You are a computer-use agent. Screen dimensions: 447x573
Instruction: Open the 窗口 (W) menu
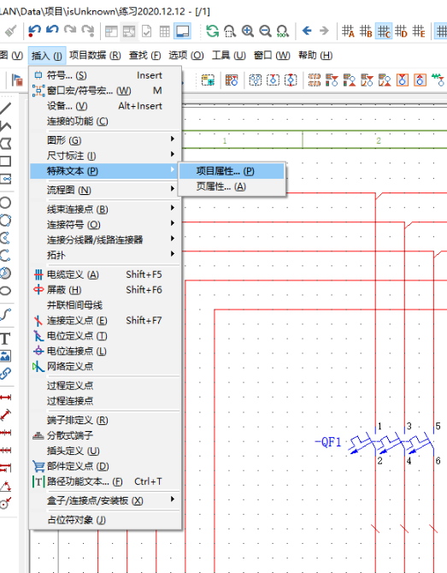point(272,56)
